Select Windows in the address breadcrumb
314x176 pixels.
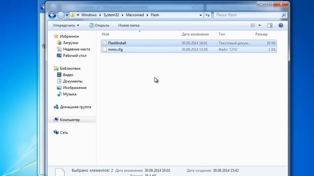pyautogui.click(x=89, y=15)
